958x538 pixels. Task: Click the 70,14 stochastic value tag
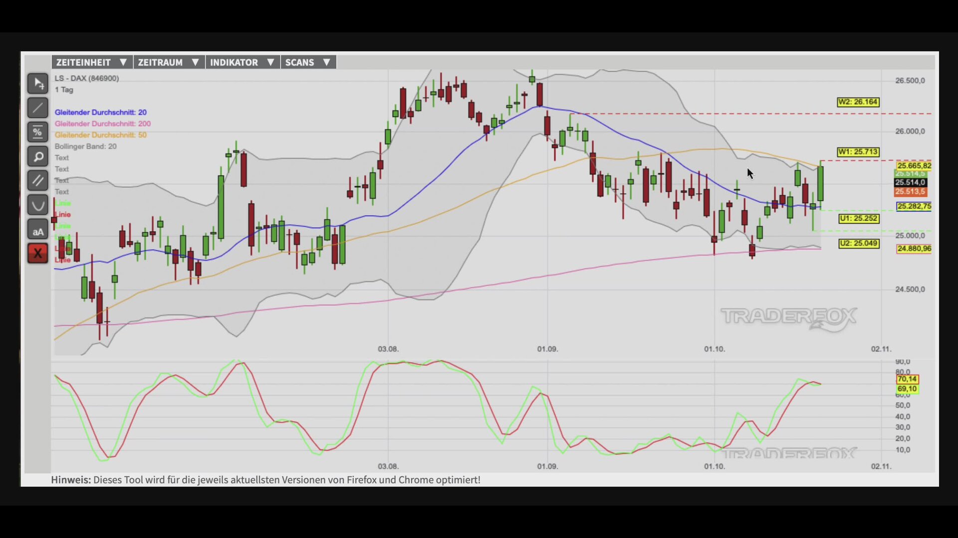(x=907, y=380)
